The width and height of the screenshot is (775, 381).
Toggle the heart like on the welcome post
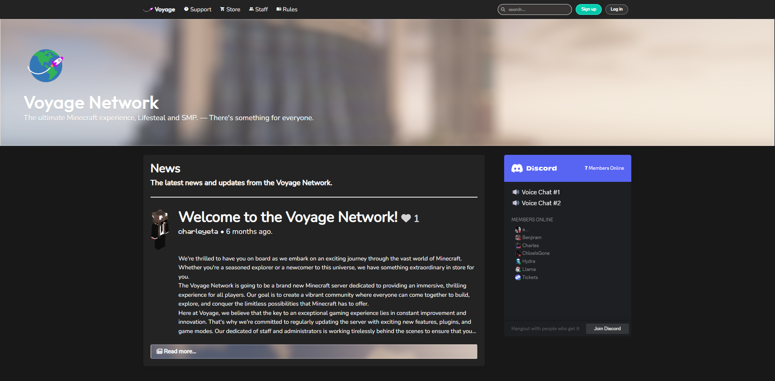coord(406,218)
